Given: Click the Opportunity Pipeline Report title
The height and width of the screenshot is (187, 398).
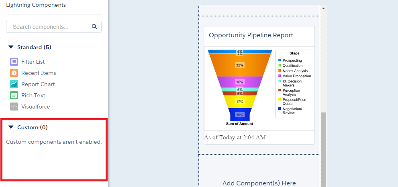Looking at the screenshot, I should (x=251, y=35).
